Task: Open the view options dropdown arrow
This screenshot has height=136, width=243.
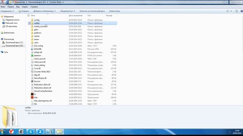Action: point(231,11)
